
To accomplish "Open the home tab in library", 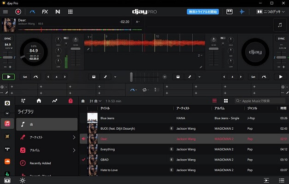I will [39, 101].
